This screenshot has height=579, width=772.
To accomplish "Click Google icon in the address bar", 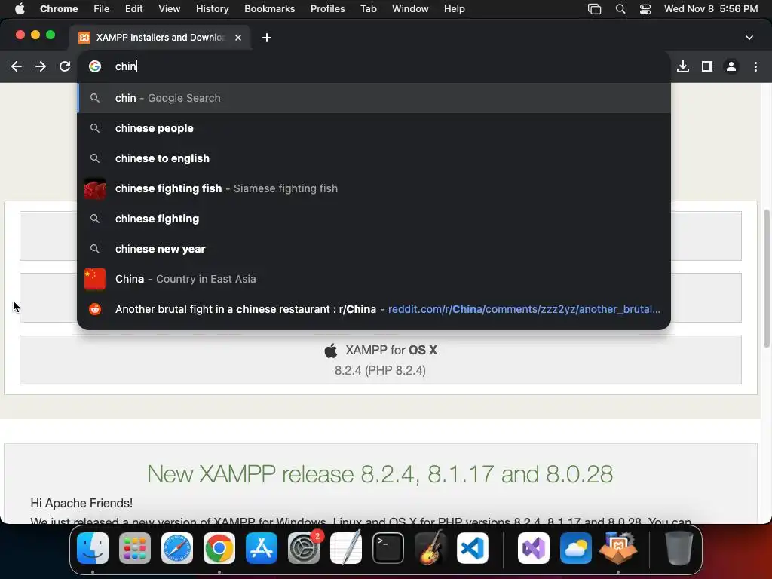I will coord(95,66).
